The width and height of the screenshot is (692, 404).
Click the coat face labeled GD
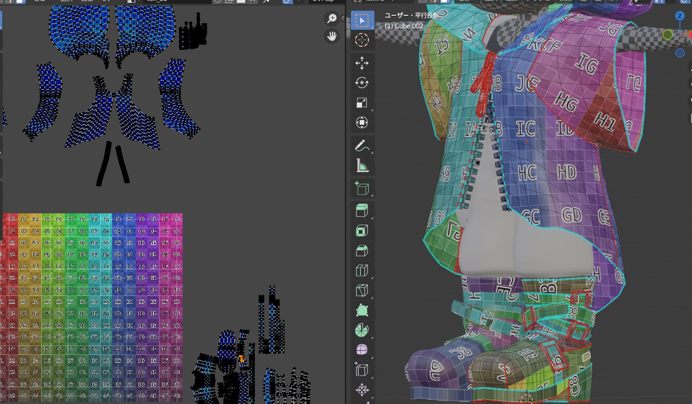[571, 215]
